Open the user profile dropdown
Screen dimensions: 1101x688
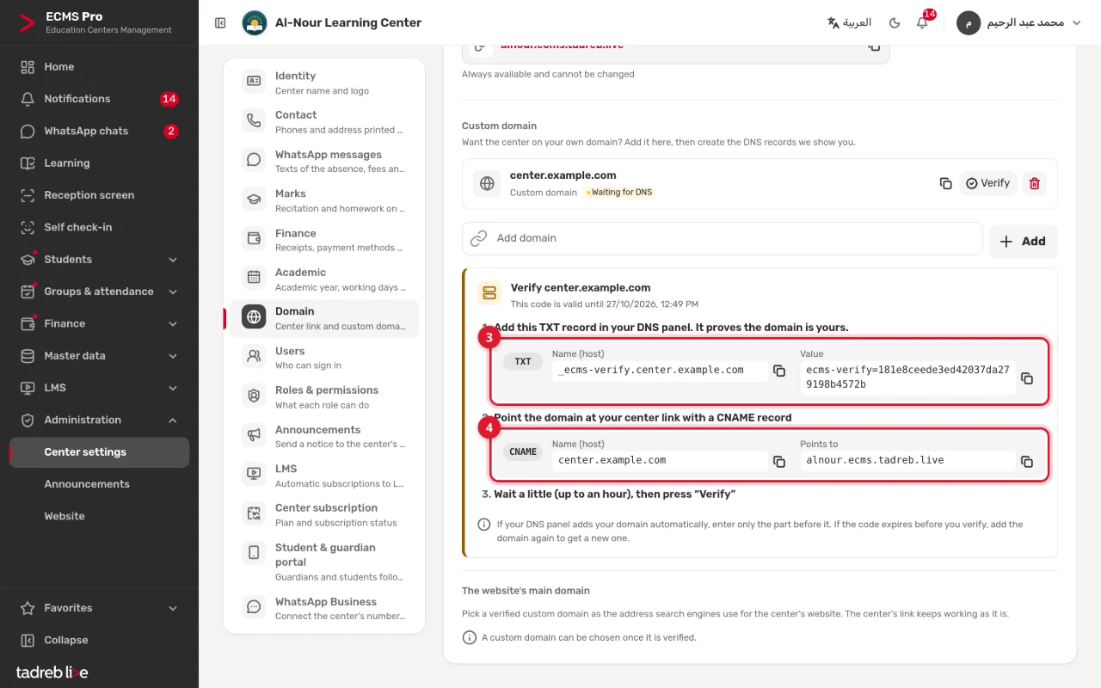click(1020, 22)
